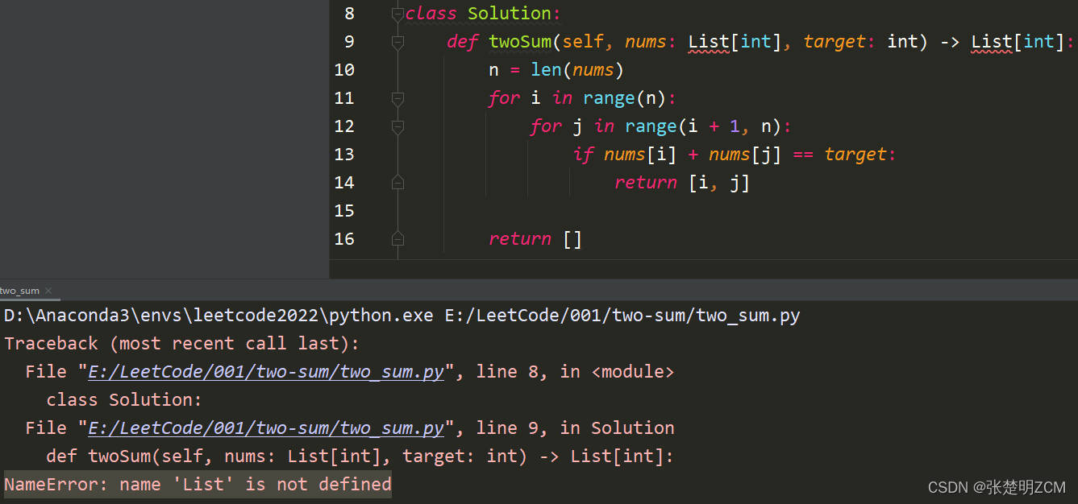1078x504 pixels.
Task: Open the traceback link for line 9
Action: pos(266,428)
